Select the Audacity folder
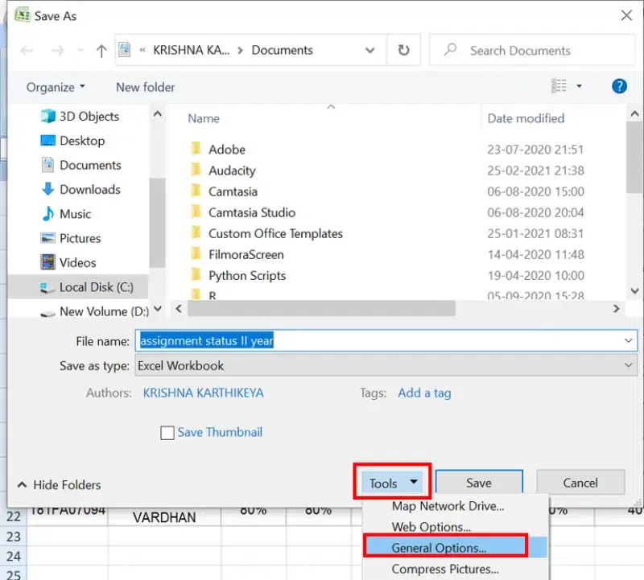644x580 pixels. [232, 171]
